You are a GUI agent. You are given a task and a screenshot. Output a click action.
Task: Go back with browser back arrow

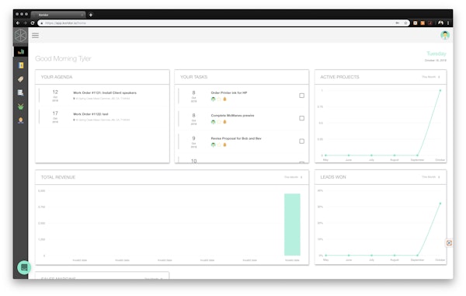(x=18, y=23)
